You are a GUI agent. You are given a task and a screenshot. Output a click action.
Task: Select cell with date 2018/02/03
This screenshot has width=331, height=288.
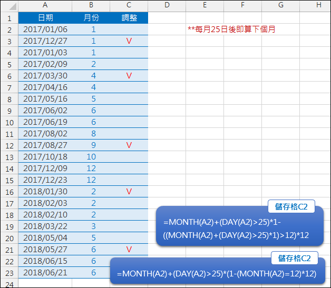[45, 203]
